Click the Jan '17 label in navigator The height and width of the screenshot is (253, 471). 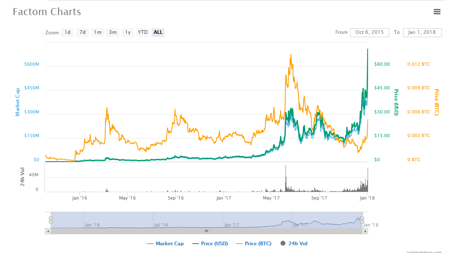coord(232,225)
